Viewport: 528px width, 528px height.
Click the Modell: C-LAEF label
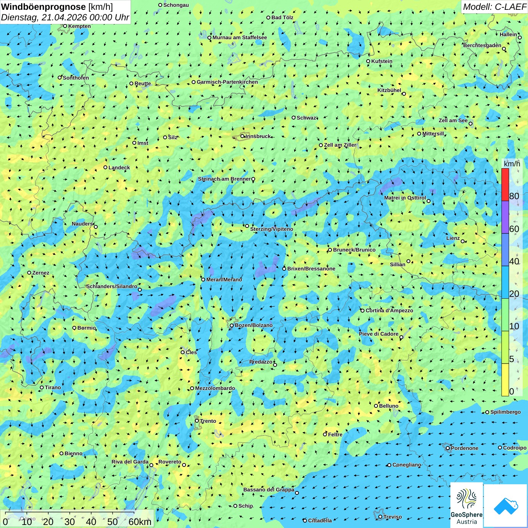(494, 7)
